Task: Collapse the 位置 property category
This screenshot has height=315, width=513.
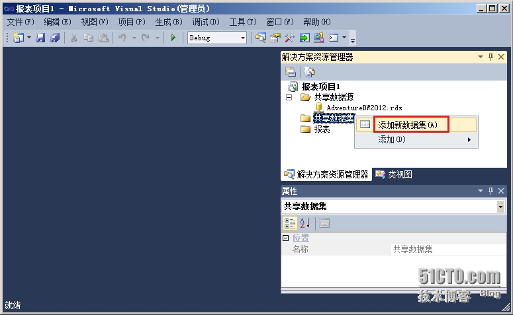Action: tap(285, 238)
